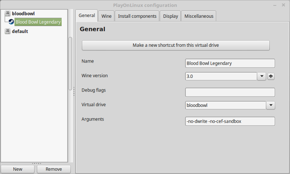290x174 pixels.
Task: Click the Steam icon beside Blood Bowl Legendary
Action: click(x=11, y=22)
